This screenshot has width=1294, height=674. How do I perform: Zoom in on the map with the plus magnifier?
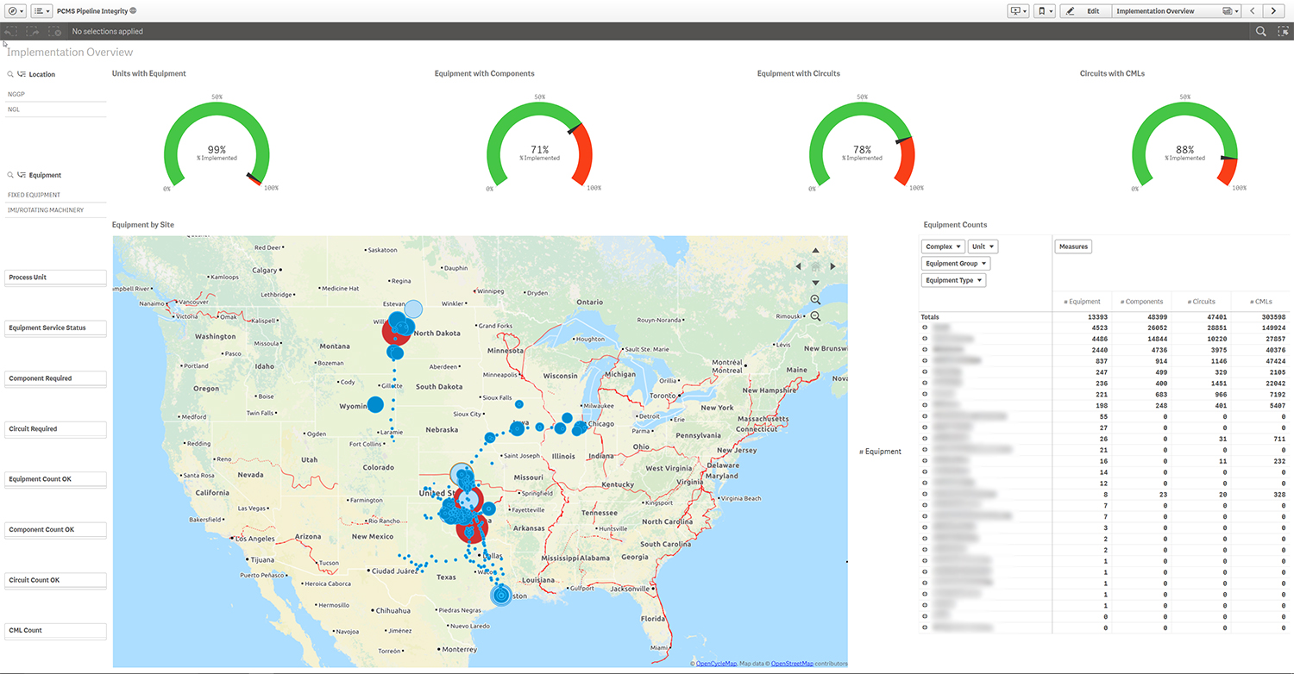click(x=815, y=299)
